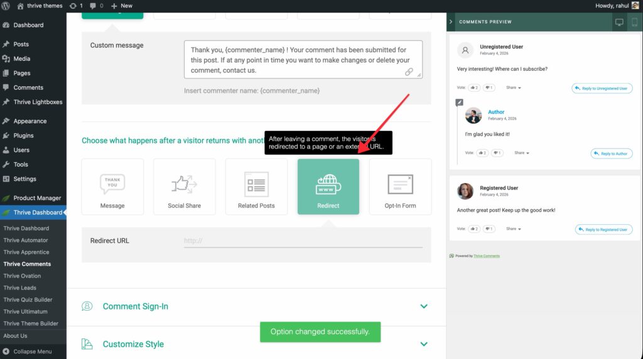Switch preview to desktop view icon
The image size is (643, 359).
(619, 22)
